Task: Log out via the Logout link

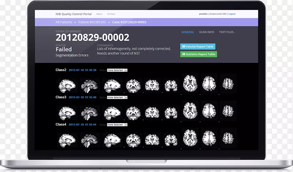Action: pyautogui.click(x=232, y=14)
